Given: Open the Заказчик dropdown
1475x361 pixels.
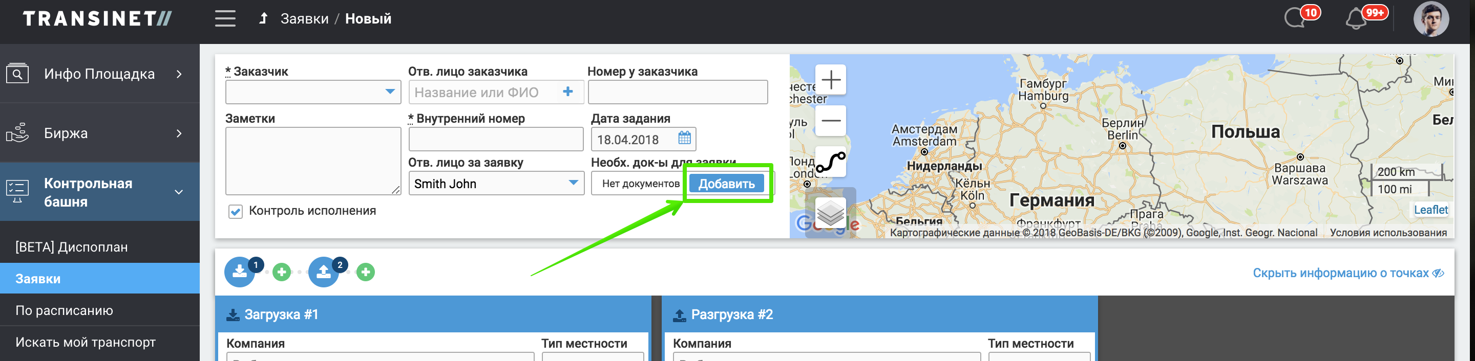Looking at the screenshot, I should pyautogui.click(x=389, y=92).
